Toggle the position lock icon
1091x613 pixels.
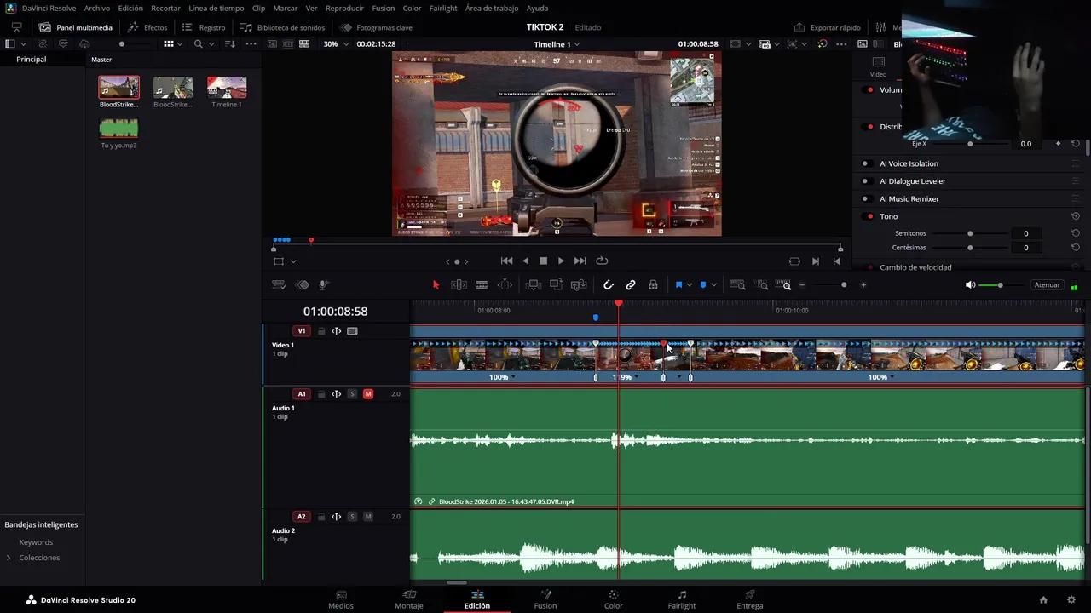(x=653, y=285)
